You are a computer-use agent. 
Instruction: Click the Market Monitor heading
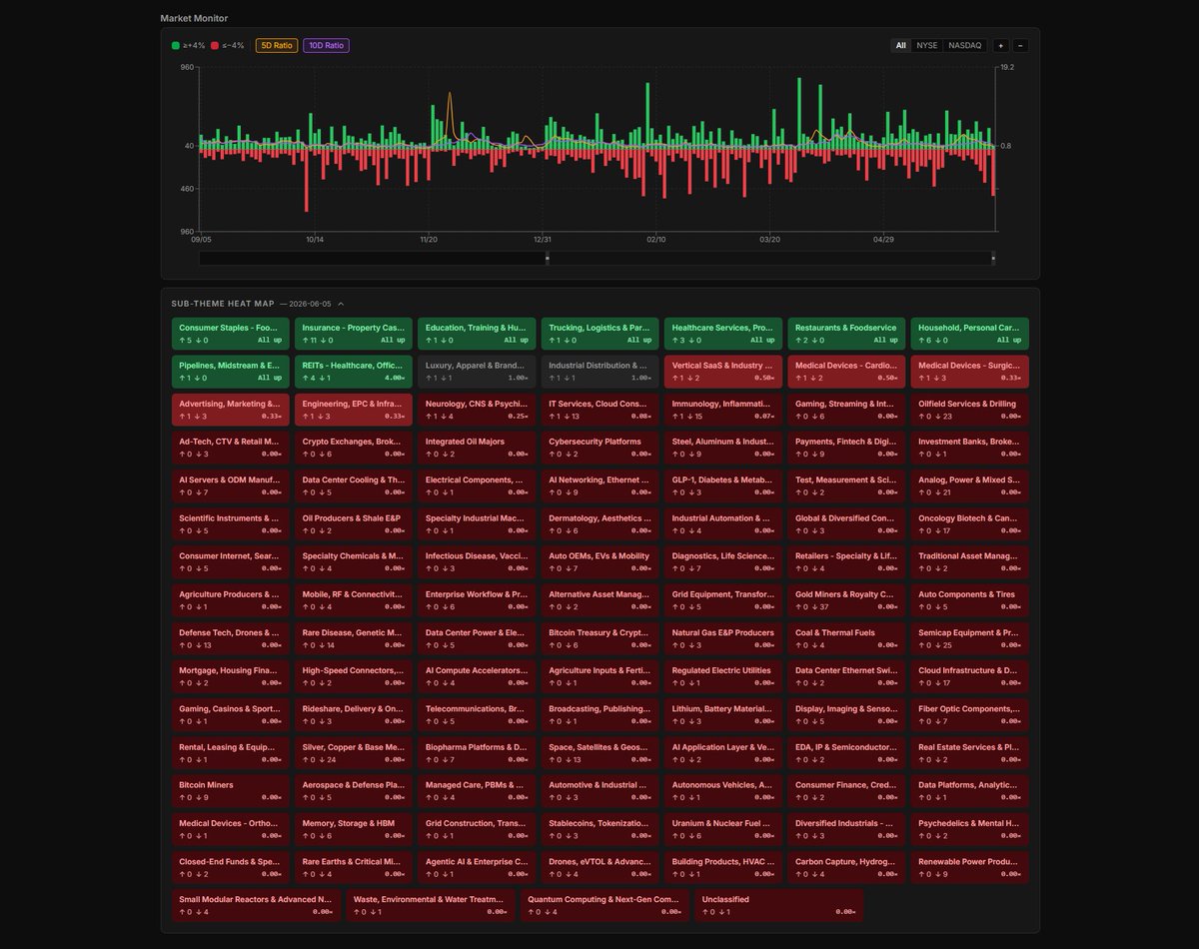(x=194, y=18)
